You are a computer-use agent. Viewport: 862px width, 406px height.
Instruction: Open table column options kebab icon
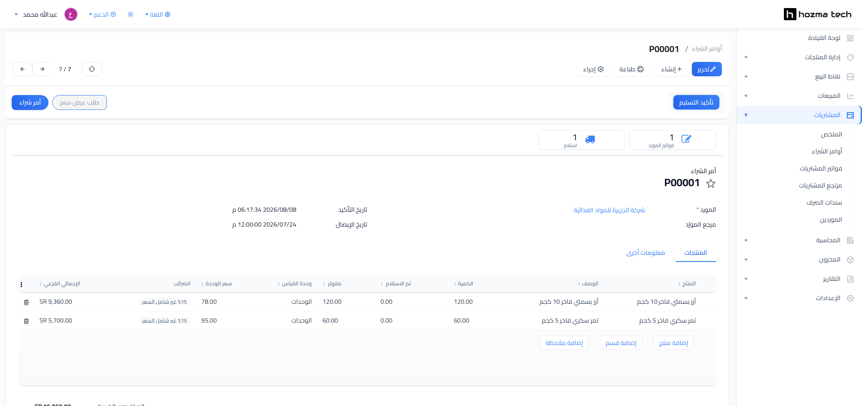tap(22, 284)
